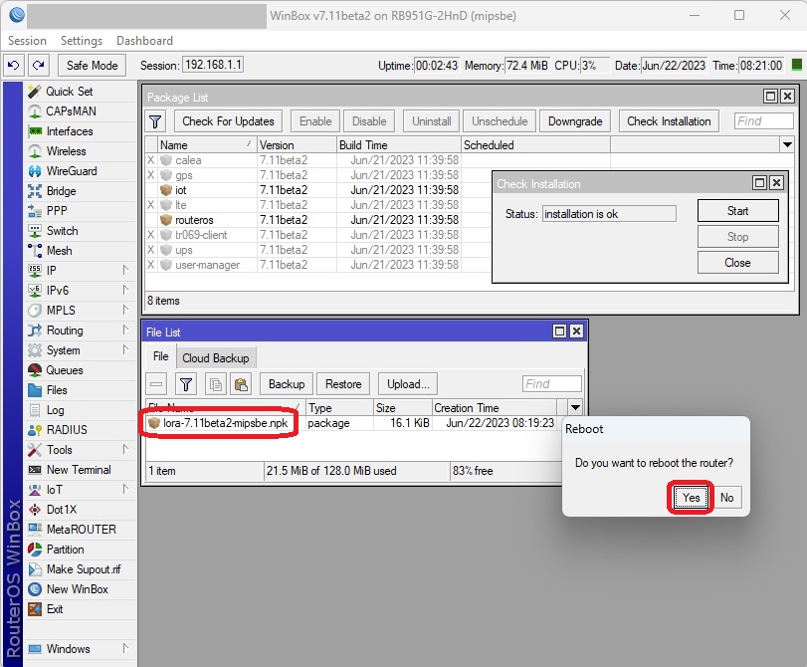This screenshot has height=667, width=807.
Task: Click the Downgrade button
Action: pyautogui.click(x=575, y=121)
